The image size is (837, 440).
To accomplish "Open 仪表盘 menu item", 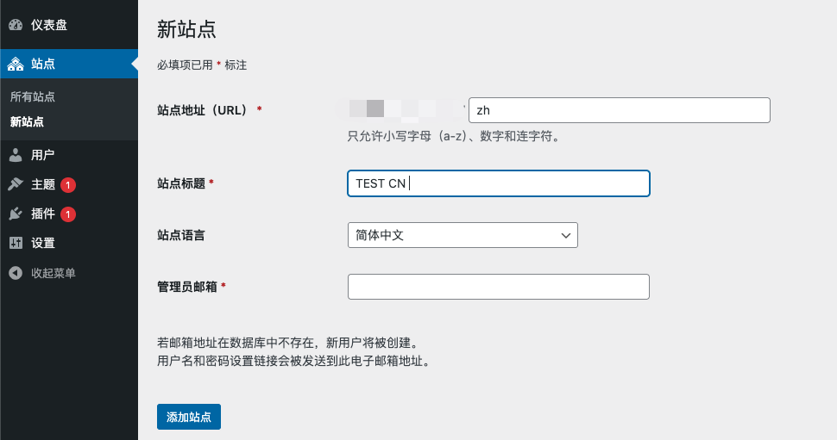I will 48,25.
